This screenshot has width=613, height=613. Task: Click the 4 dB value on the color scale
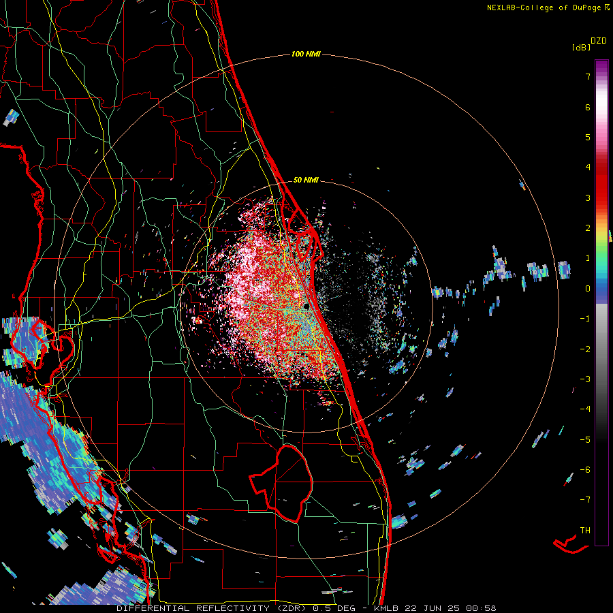pyautogui.click(x=588, y=168)
